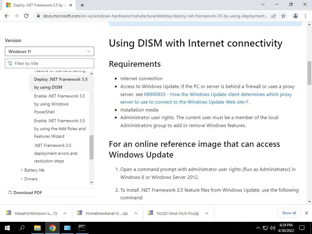Bookmark this page with star icon
Viewport: 312px width, 234px height.
[283, 16]
